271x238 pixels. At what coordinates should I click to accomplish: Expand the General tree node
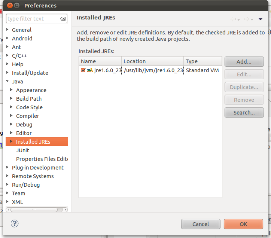[8, 30]
